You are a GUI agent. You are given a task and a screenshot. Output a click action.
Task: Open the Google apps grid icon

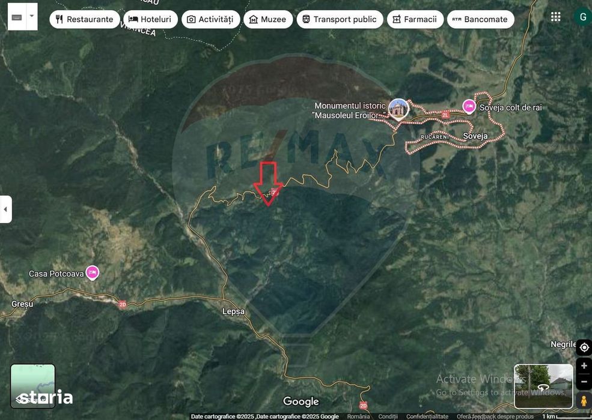pos(555,17)
